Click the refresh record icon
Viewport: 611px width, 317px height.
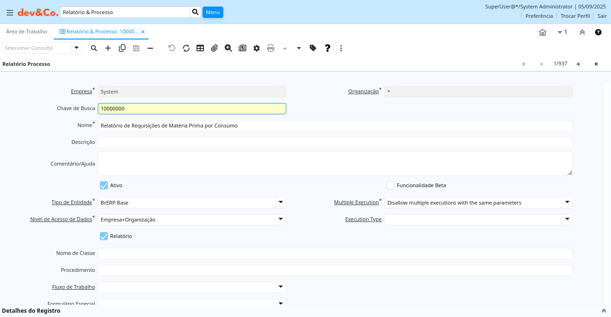186,48
